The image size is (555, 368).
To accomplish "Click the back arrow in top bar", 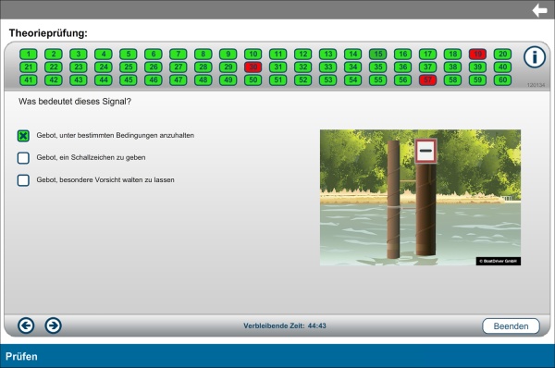I will pos(539,10).
